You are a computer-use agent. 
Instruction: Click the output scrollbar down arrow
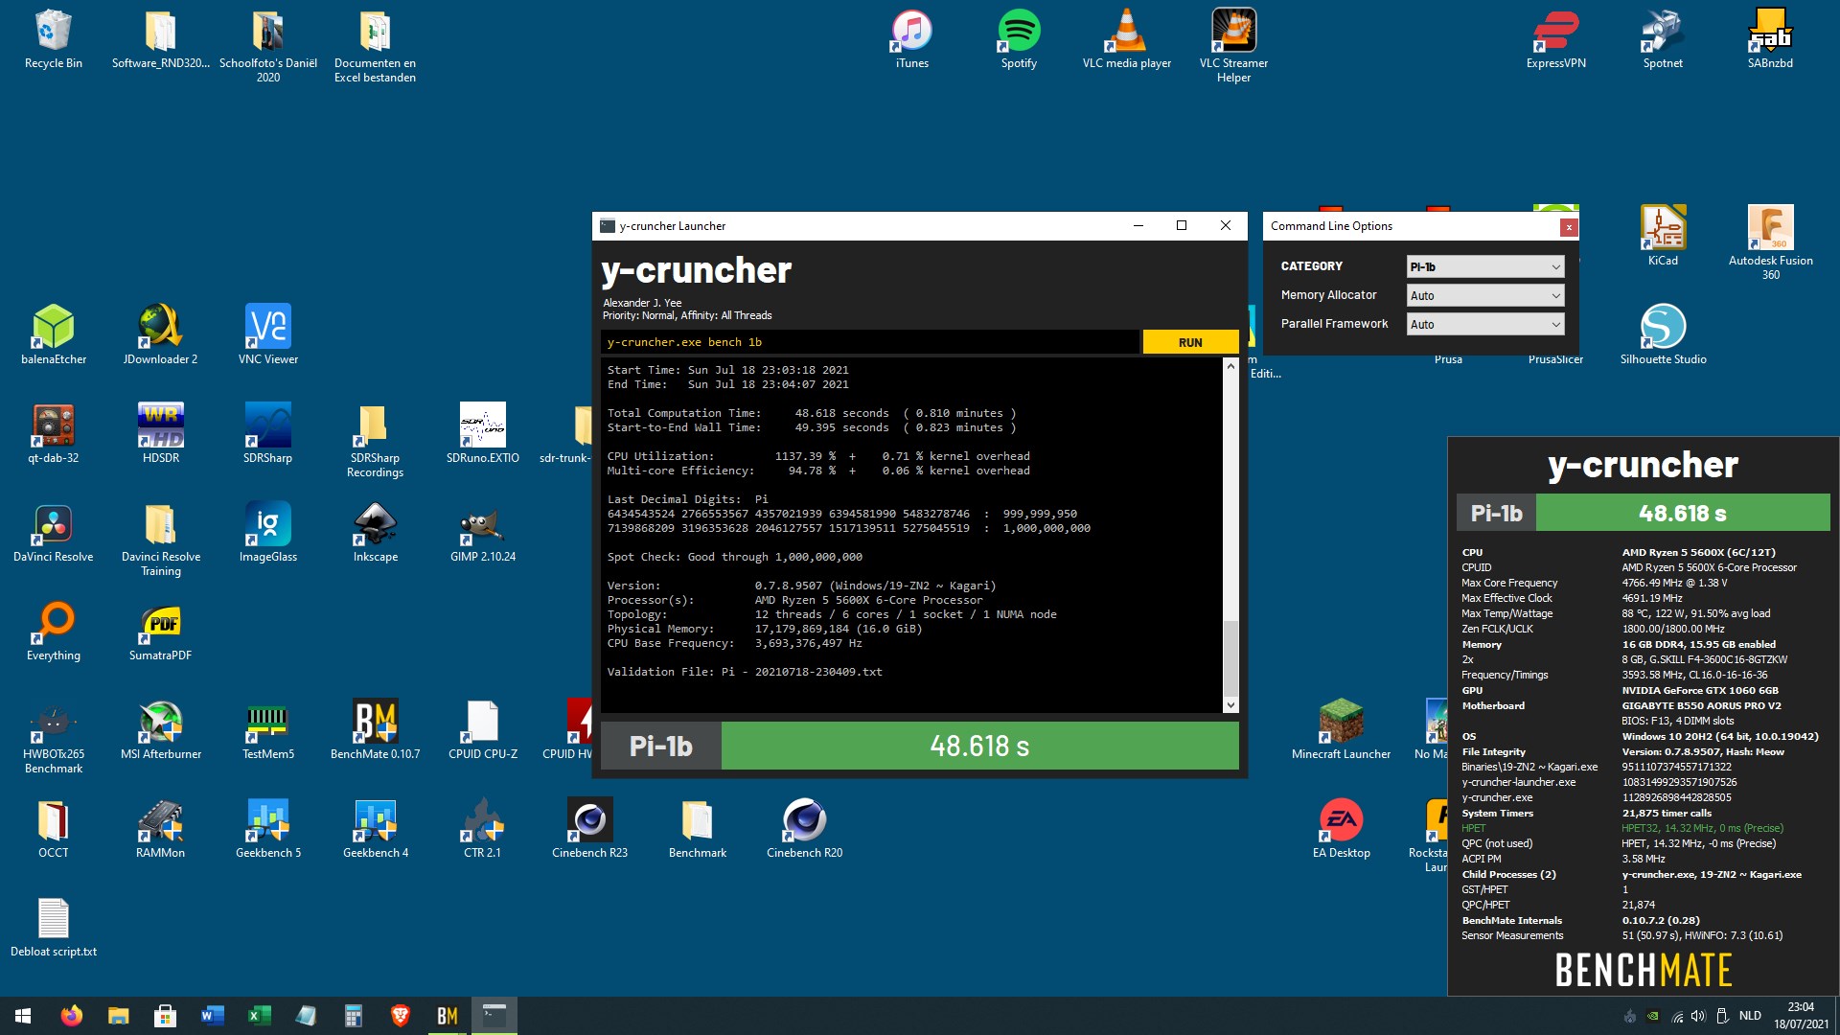[1230, 704]
